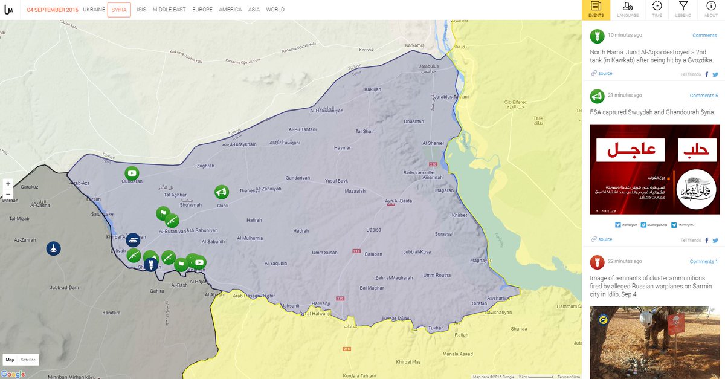Open the Liveuamap logo home link
Viewport: 725px width, 379px height.
point(8,10)
